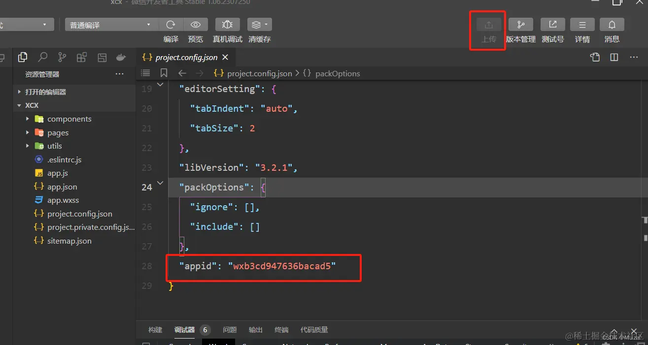Viewport: 648px width, 345px height.
Task: Click line number 28
Action: tap(147, 266)
